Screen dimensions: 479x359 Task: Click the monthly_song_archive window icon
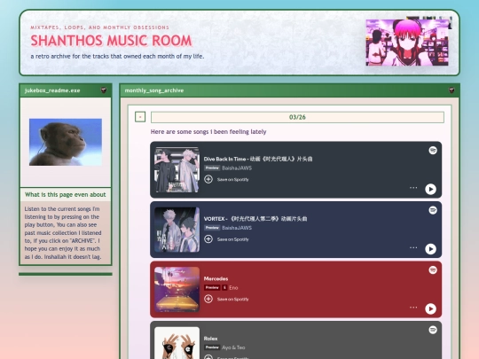tap(452, 90)
